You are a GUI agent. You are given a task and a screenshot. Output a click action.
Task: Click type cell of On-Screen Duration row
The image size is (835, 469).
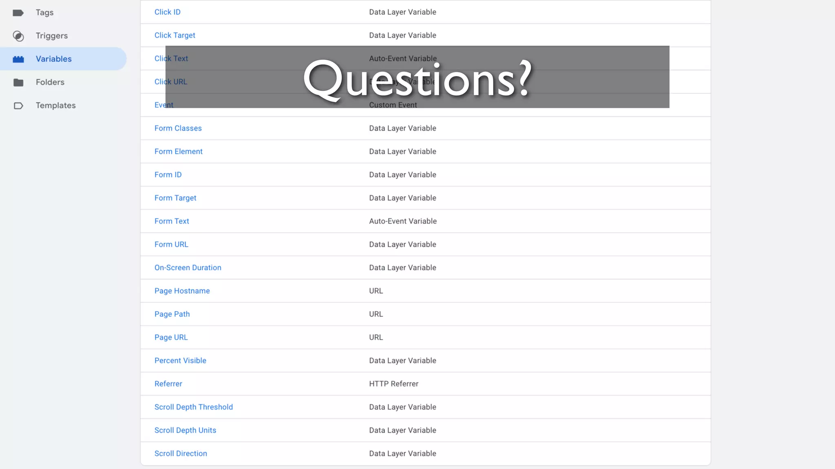click(x=403, y=267)
